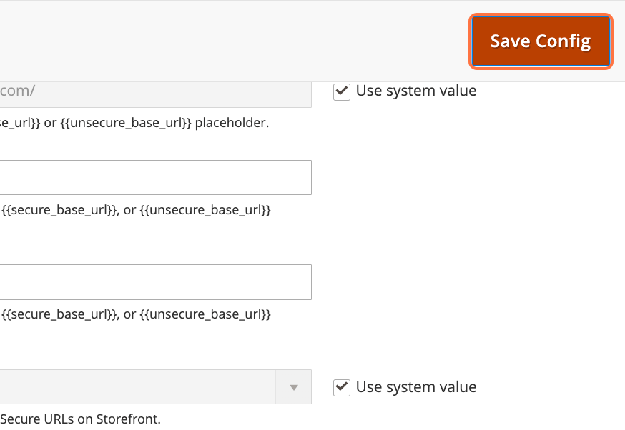Focus the second empty base URL text box

pyautogui.click(x=156, y=281)
